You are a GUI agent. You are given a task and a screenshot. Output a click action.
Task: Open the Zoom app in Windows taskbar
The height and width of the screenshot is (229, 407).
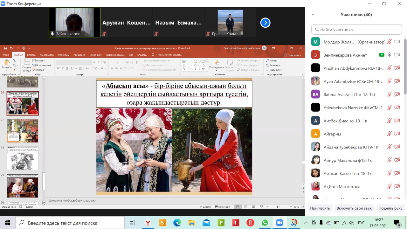pyautogui.click(x=279, y=223)
